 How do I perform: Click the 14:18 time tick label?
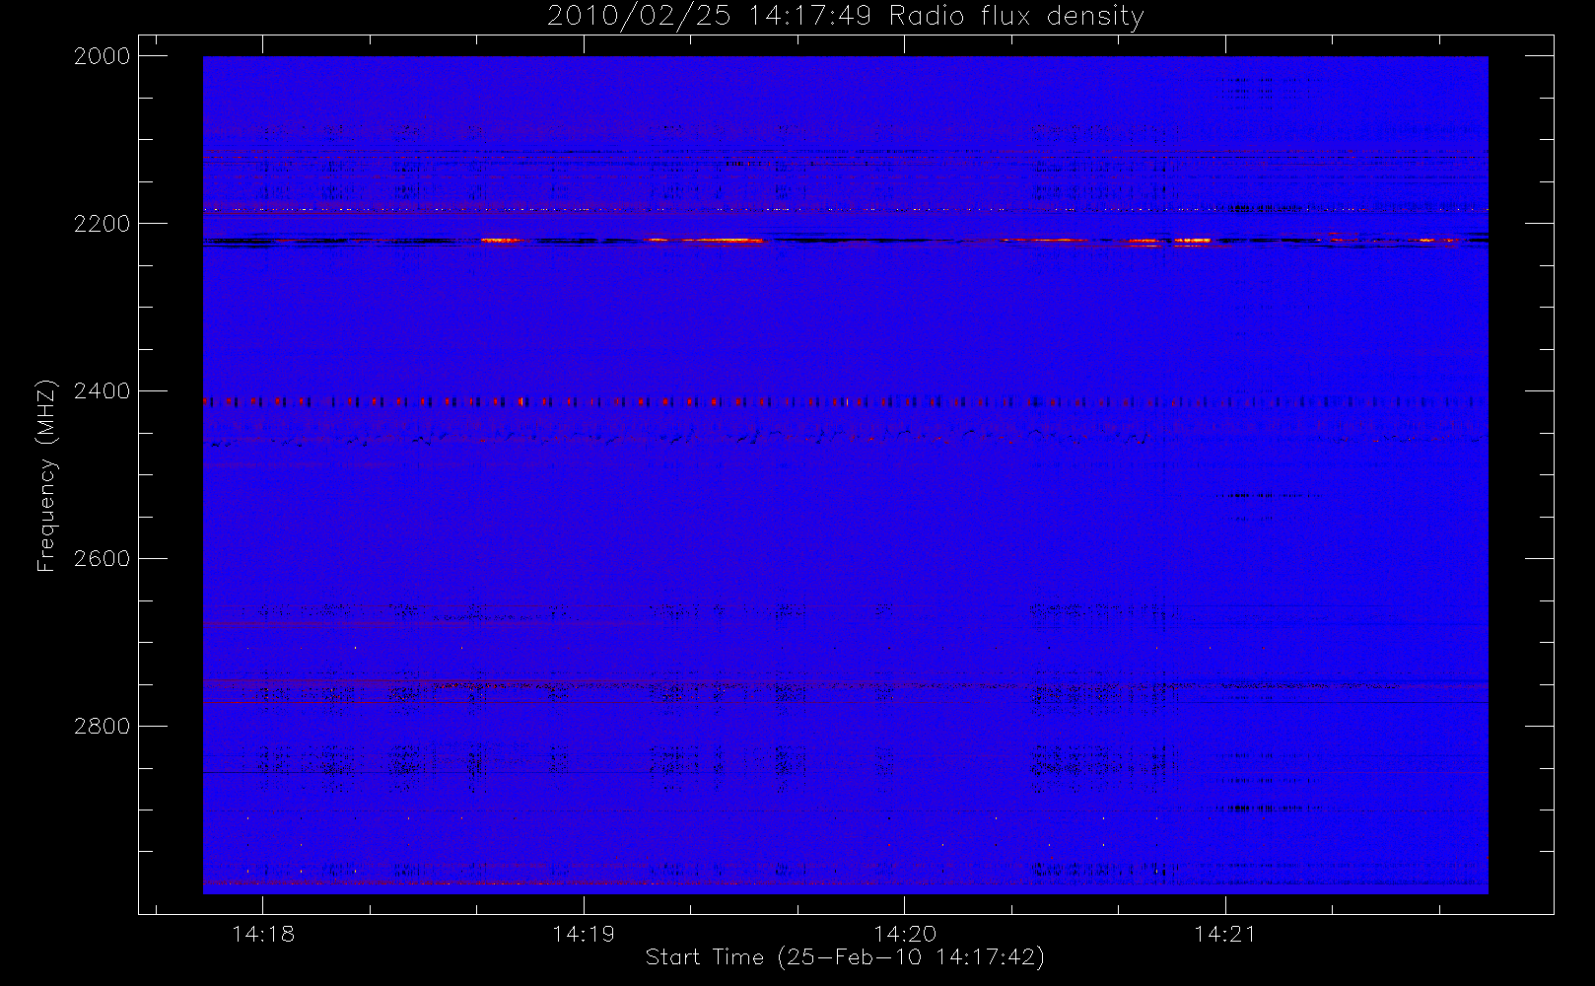click(263, 934)
